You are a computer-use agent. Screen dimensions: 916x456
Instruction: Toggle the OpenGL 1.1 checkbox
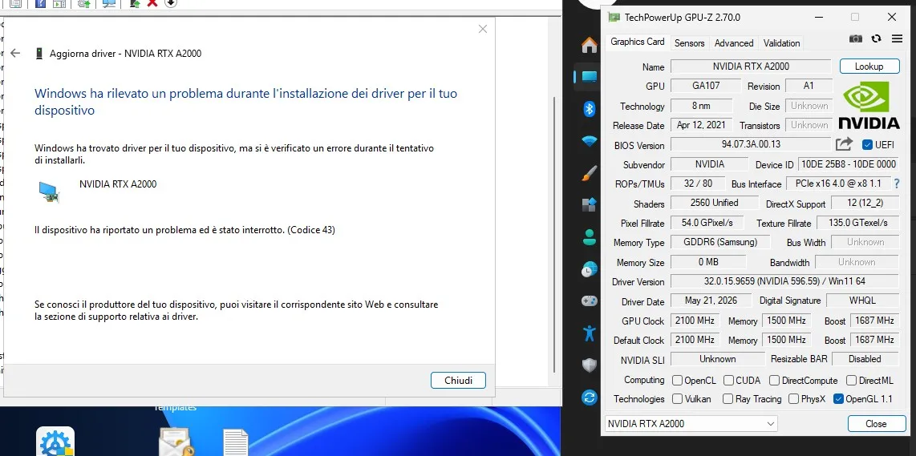(838, 399)
